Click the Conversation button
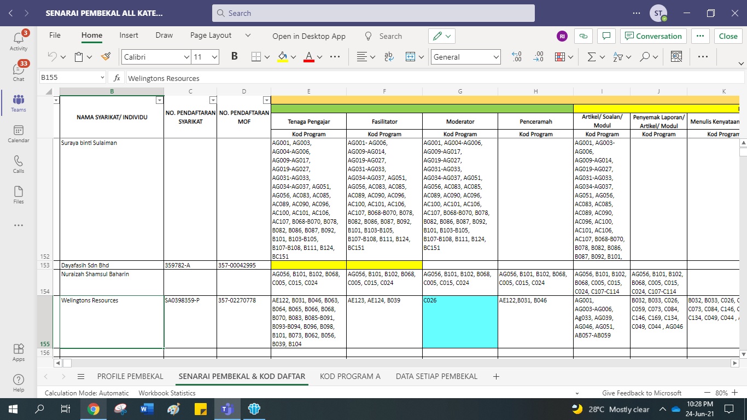This screenshot has width=747, height=420. pos(653,36)
